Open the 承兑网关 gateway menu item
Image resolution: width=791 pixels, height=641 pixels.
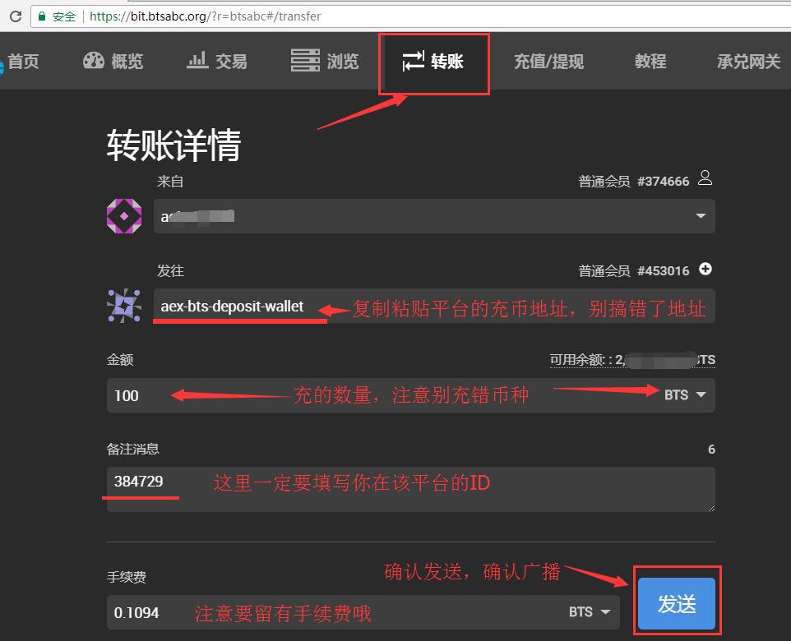pyautogui.click(x=747, y=62)
